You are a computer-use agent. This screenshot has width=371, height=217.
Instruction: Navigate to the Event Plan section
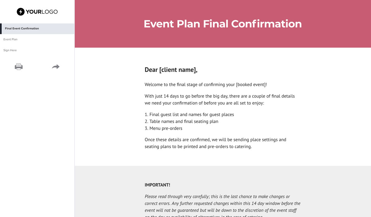[11, 39]
